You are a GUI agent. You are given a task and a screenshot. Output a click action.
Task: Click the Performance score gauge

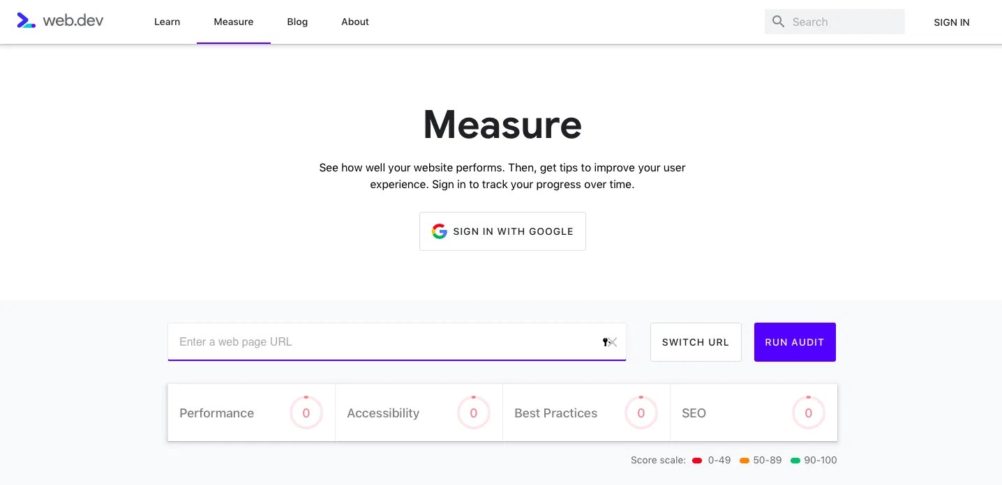[306, 413]
